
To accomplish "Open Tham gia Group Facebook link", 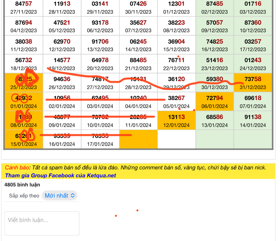I will (60, 175).
